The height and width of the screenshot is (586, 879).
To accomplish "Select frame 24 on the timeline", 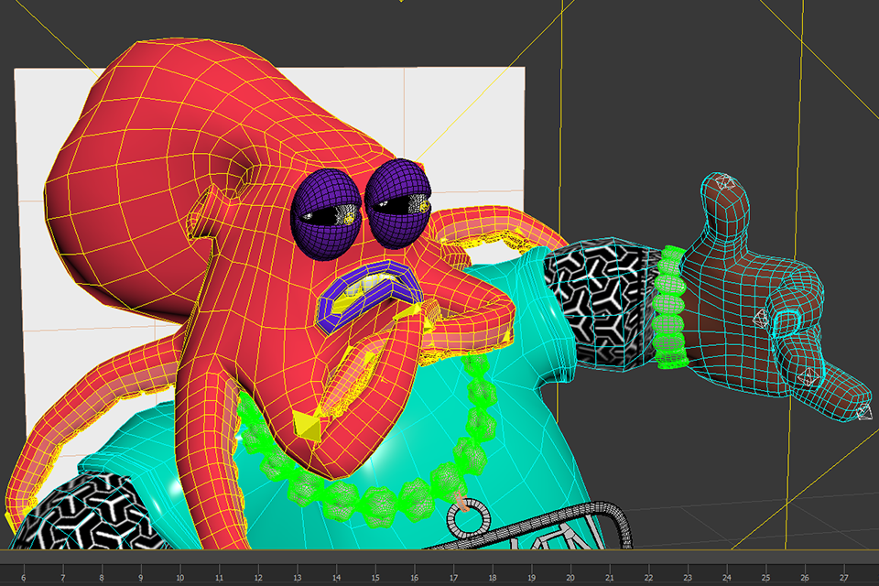I will coord(726,577).
